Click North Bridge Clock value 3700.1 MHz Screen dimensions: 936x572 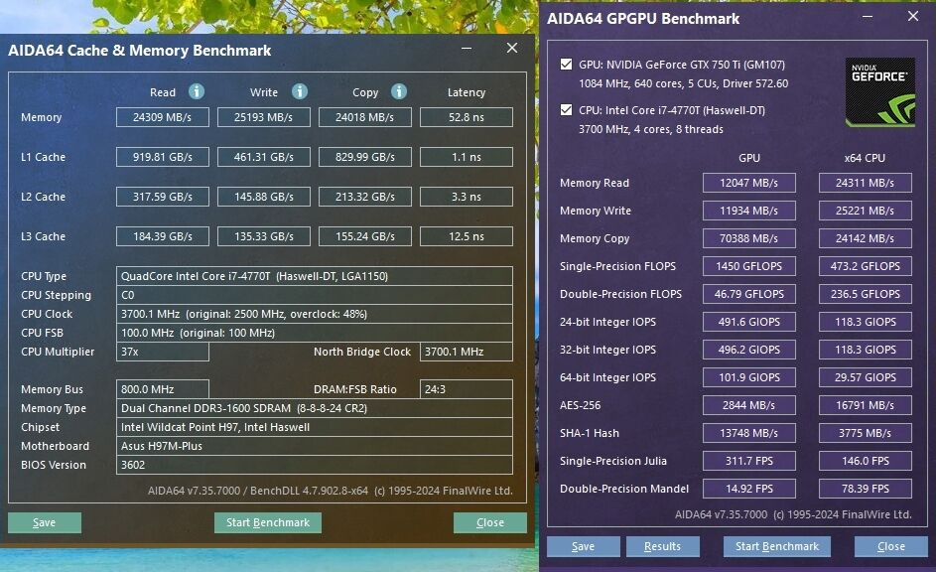pos(467,352)
